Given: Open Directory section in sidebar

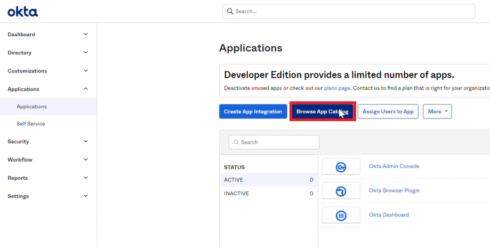Looking at the screenshot, I should coord(48,52).
